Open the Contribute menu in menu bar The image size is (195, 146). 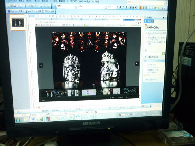click(x=84, y=1)
